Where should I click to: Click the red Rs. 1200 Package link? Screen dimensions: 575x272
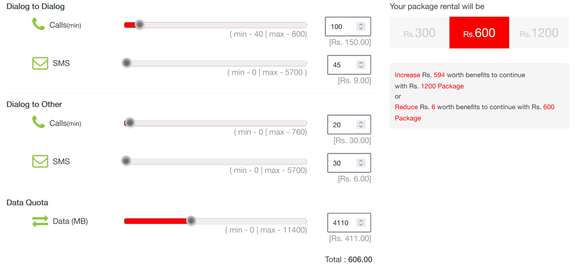click(442, 86)
